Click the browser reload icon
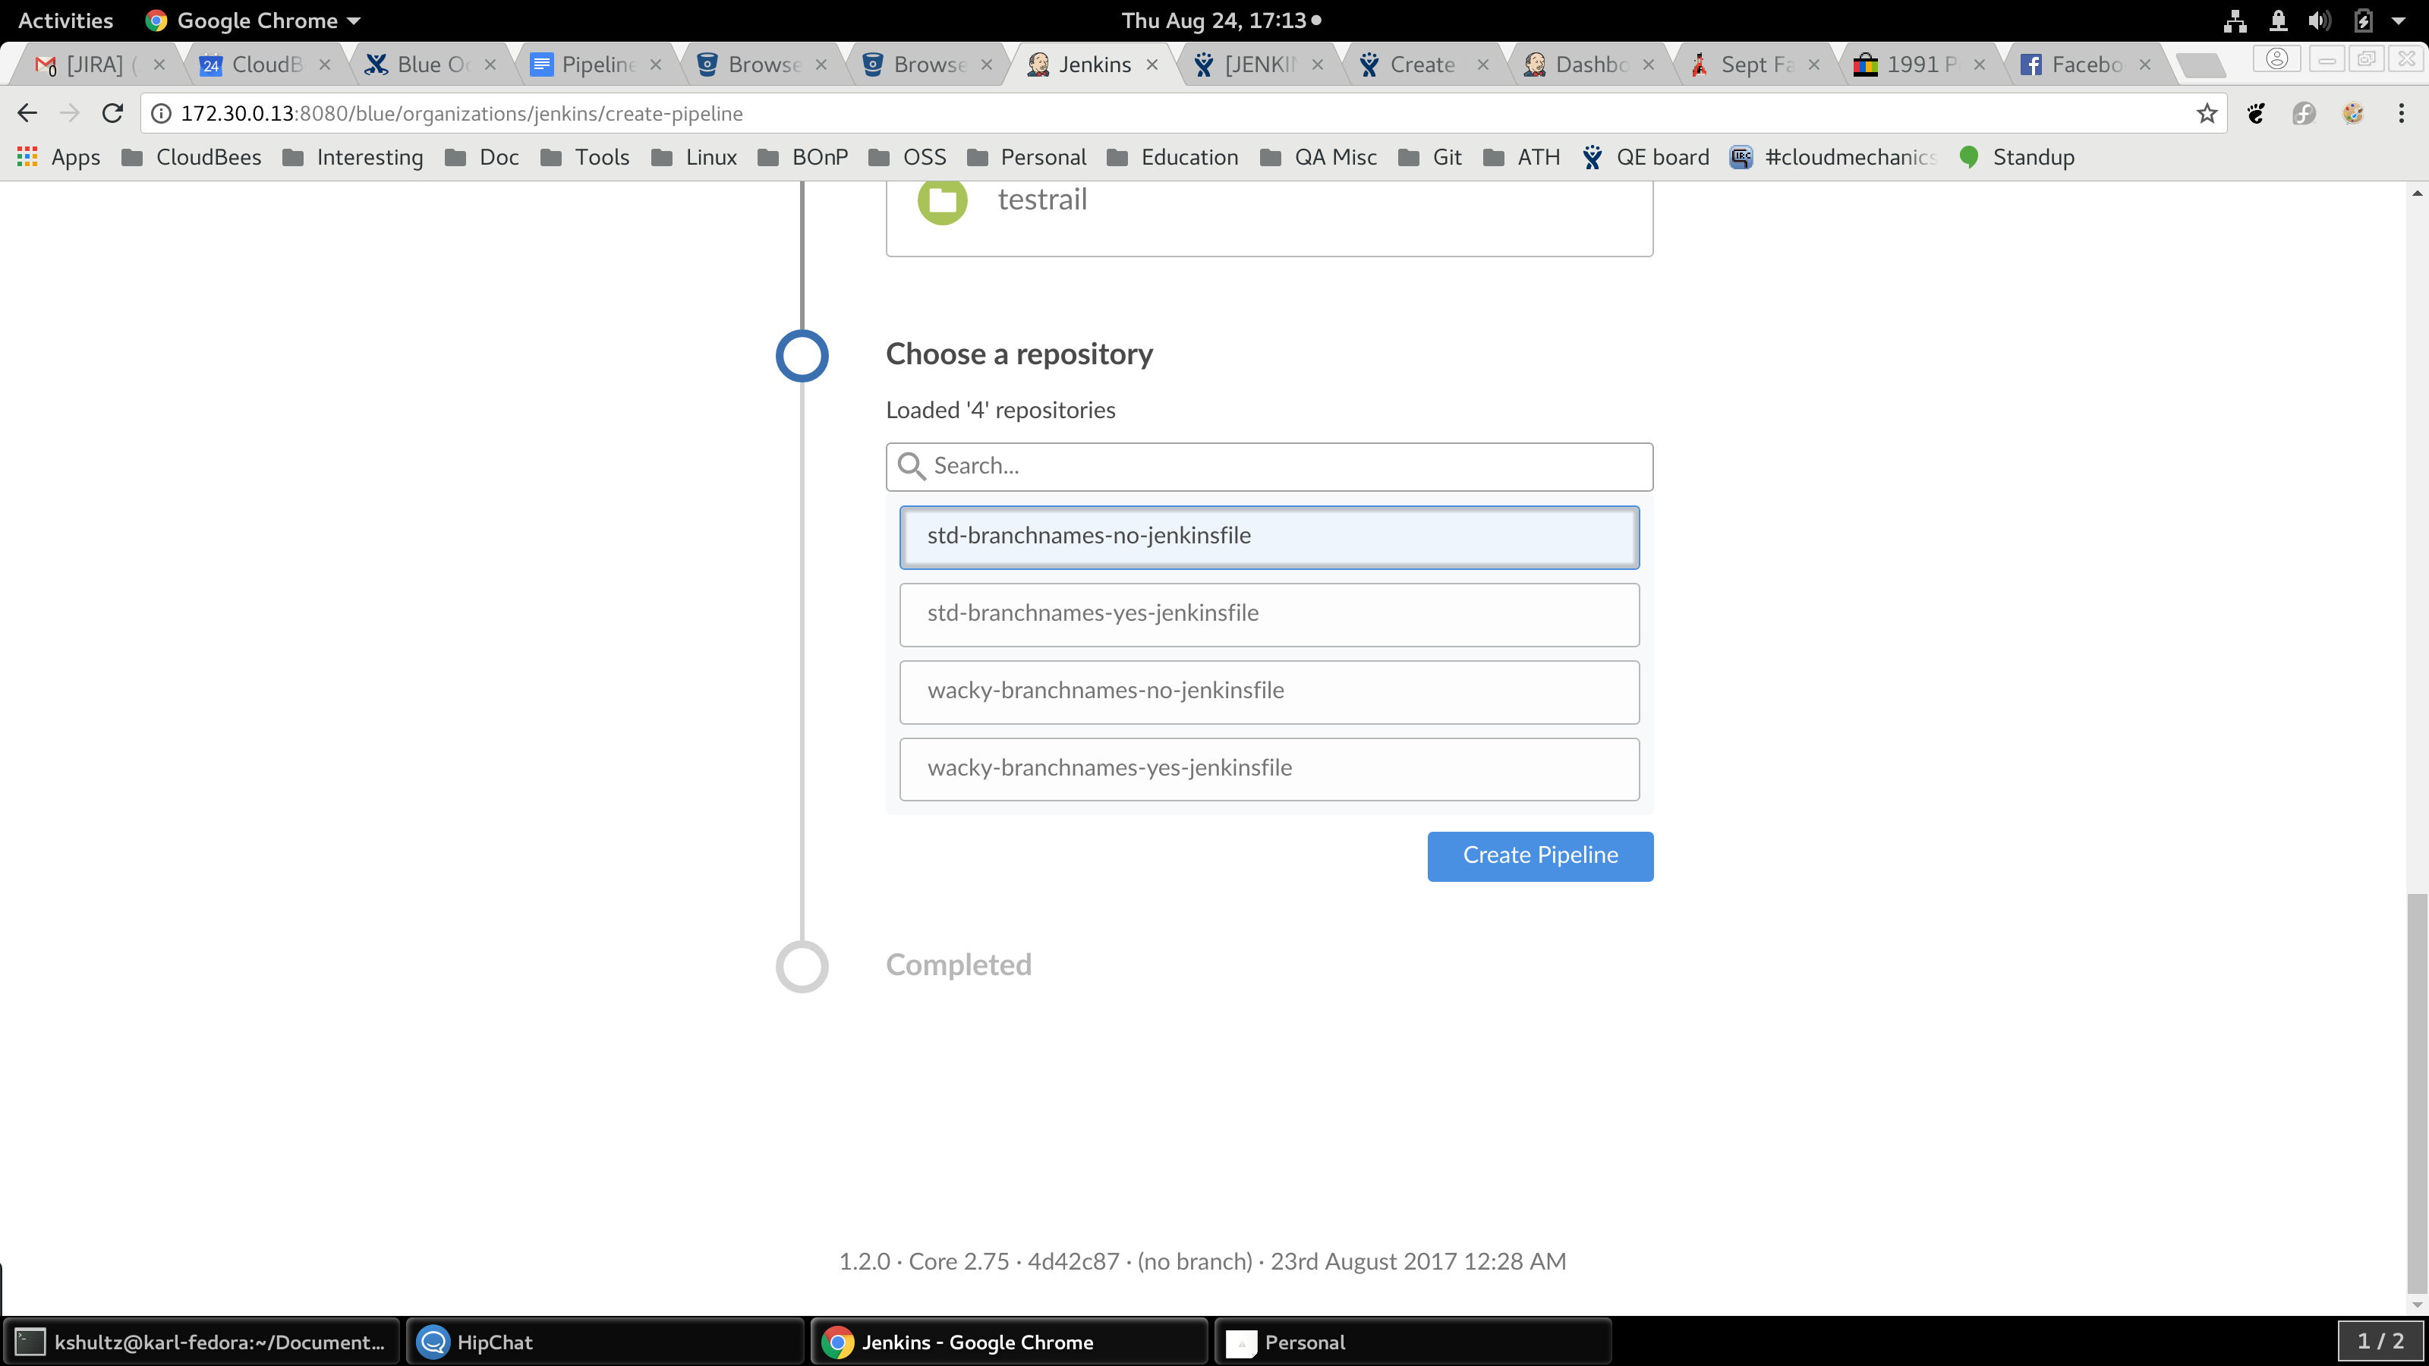 tap(113, 113)
